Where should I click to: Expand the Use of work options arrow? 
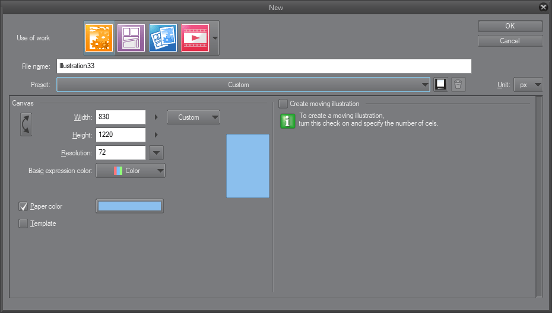pyautogui.click(x=215, y=38)
